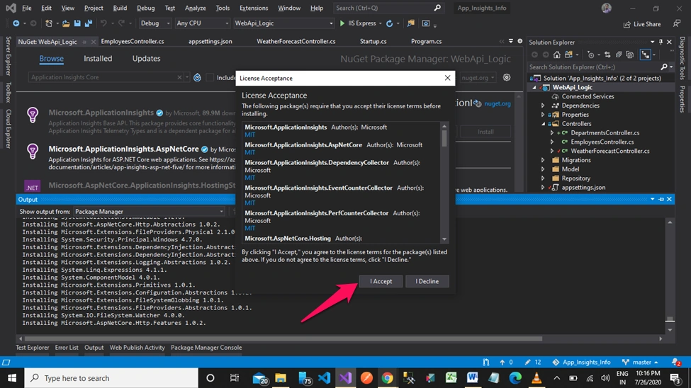691x388 pixels.
Task: Open Visual Studio Code from taskbar
Action: click(x=324, y=378)
